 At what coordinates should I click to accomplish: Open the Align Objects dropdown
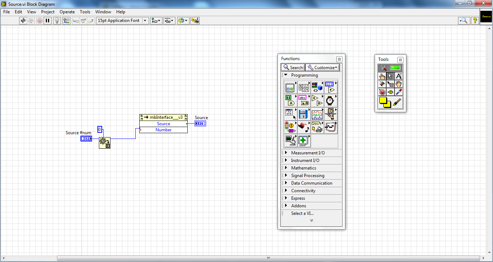pyautogui.click(x=156, y=21)
